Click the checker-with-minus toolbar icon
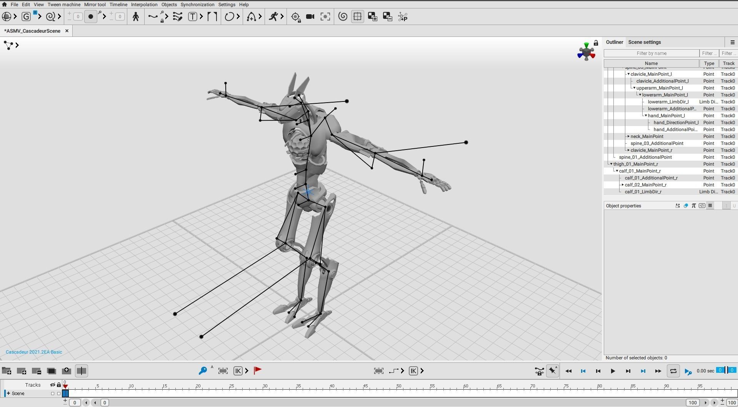This screenshot has height=407, width=738. click(x=387, y=17)
